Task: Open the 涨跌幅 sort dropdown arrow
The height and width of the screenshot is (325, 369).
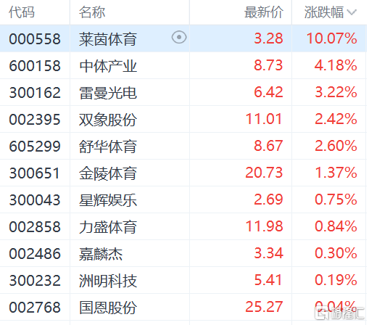Action: tap(352, 12)
